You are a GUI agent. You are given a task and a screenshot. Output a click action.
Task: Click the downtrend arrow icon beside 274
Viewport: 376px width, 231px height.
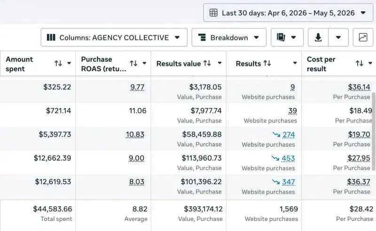[x=276, y=134]
